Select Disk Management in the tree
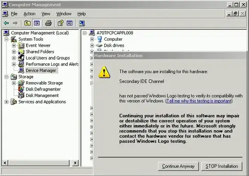249x176 pixels. coord(42,96)
